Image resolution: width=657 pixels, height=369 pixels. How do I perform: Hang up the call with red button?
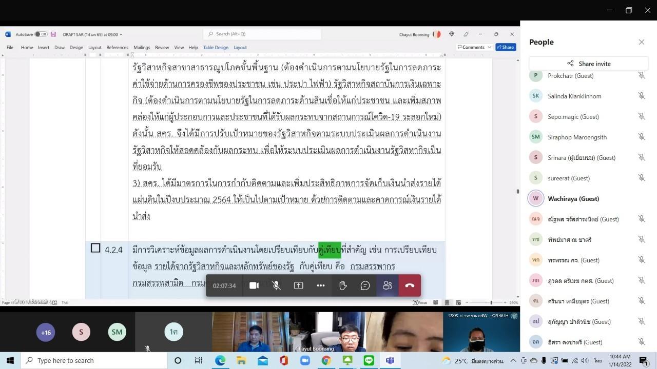click(410, 285)
